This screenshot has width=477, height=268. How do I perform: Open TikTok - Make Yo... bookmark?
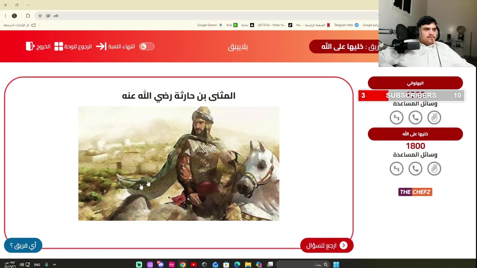(275, 25)
